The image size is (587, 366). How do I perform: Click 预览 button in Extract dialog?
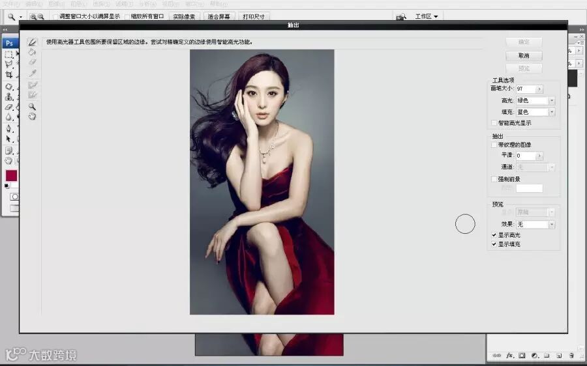click(524, 68)
